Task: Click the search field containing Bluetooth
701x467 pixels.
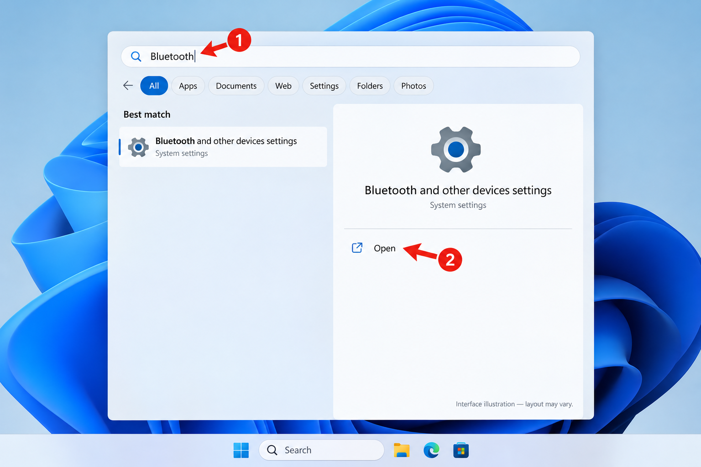Action: coord(350,57)
